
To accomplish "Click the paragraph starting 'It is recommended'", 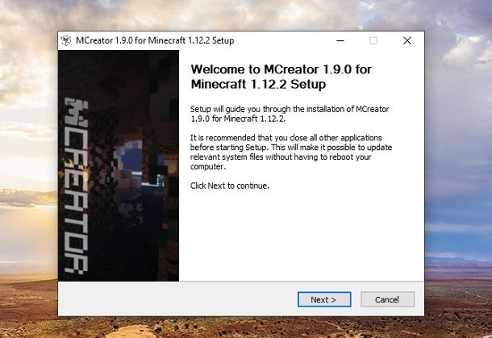I will [x=291, y=152].
